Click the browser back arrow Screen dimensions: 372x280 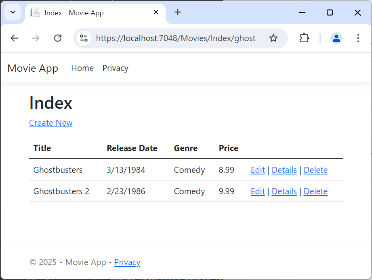tap(14, 38)
